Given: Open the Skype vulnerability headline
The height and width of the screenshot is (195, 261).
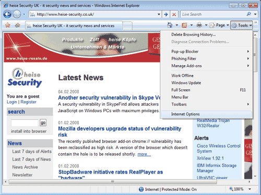Looking at the screenshot, I should point(109,97).
